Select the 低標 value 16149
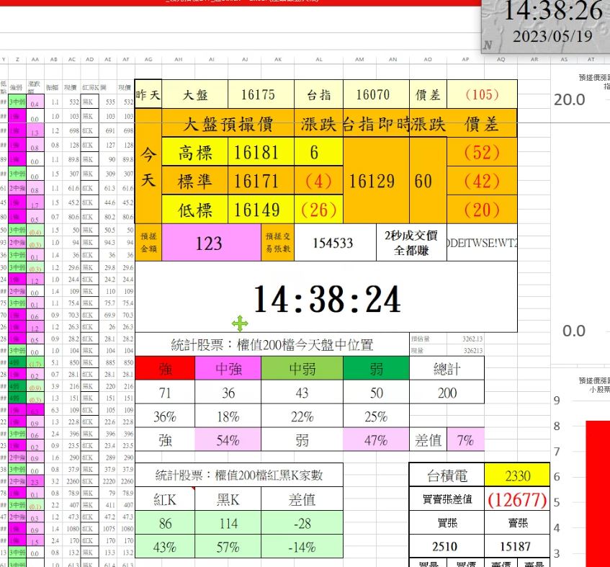Viewport: 610px width, 567px height. [x=261, y=210]
